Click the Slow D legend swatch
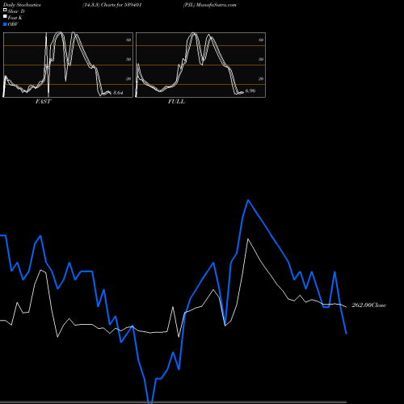Image resolution: width=404 pixels, height=404 pixels. click(5, 10)
